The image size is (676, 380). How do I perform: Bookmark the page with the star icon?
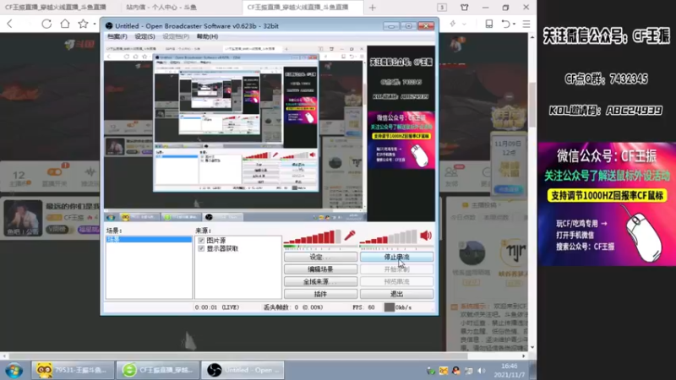click(83, 24)
